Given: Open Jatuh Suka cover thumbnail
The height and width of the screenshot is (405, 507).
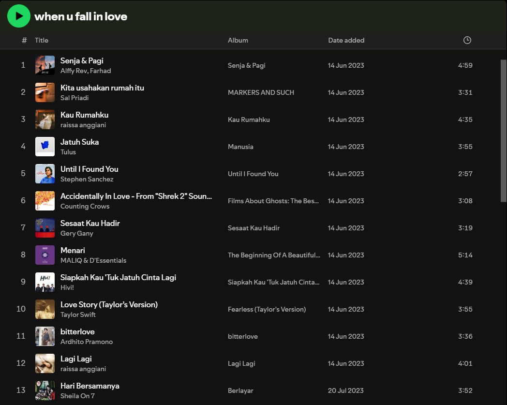Looking at the screenshot, I should click(45, 147).
